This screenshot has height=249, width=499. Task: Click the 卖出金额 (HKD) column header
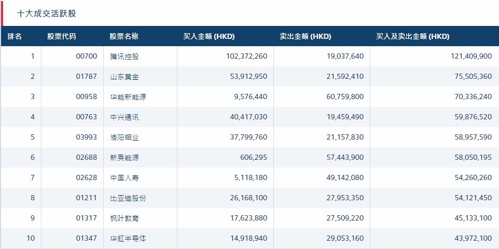tap(306, 36)
